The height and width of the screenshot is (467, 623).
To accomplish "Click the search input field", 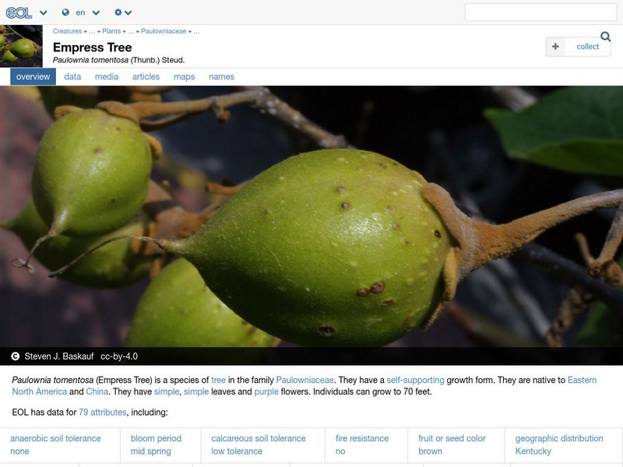I will pos(540,12).
